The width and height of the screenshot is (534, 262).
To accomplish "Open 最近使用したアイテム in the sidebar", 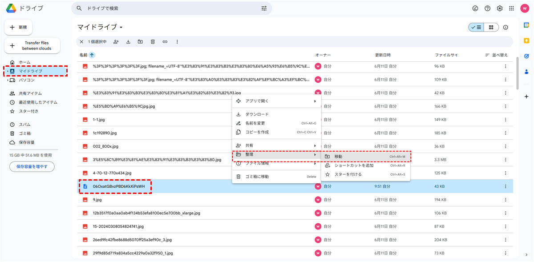I will 33,102.
